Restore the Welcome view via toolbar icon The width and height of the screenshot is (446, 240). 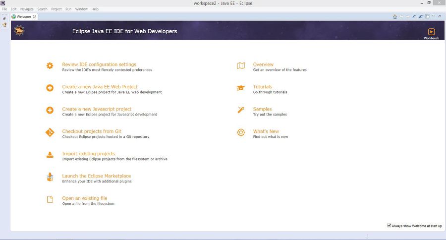pyautogui.click(x=440, y=16)
